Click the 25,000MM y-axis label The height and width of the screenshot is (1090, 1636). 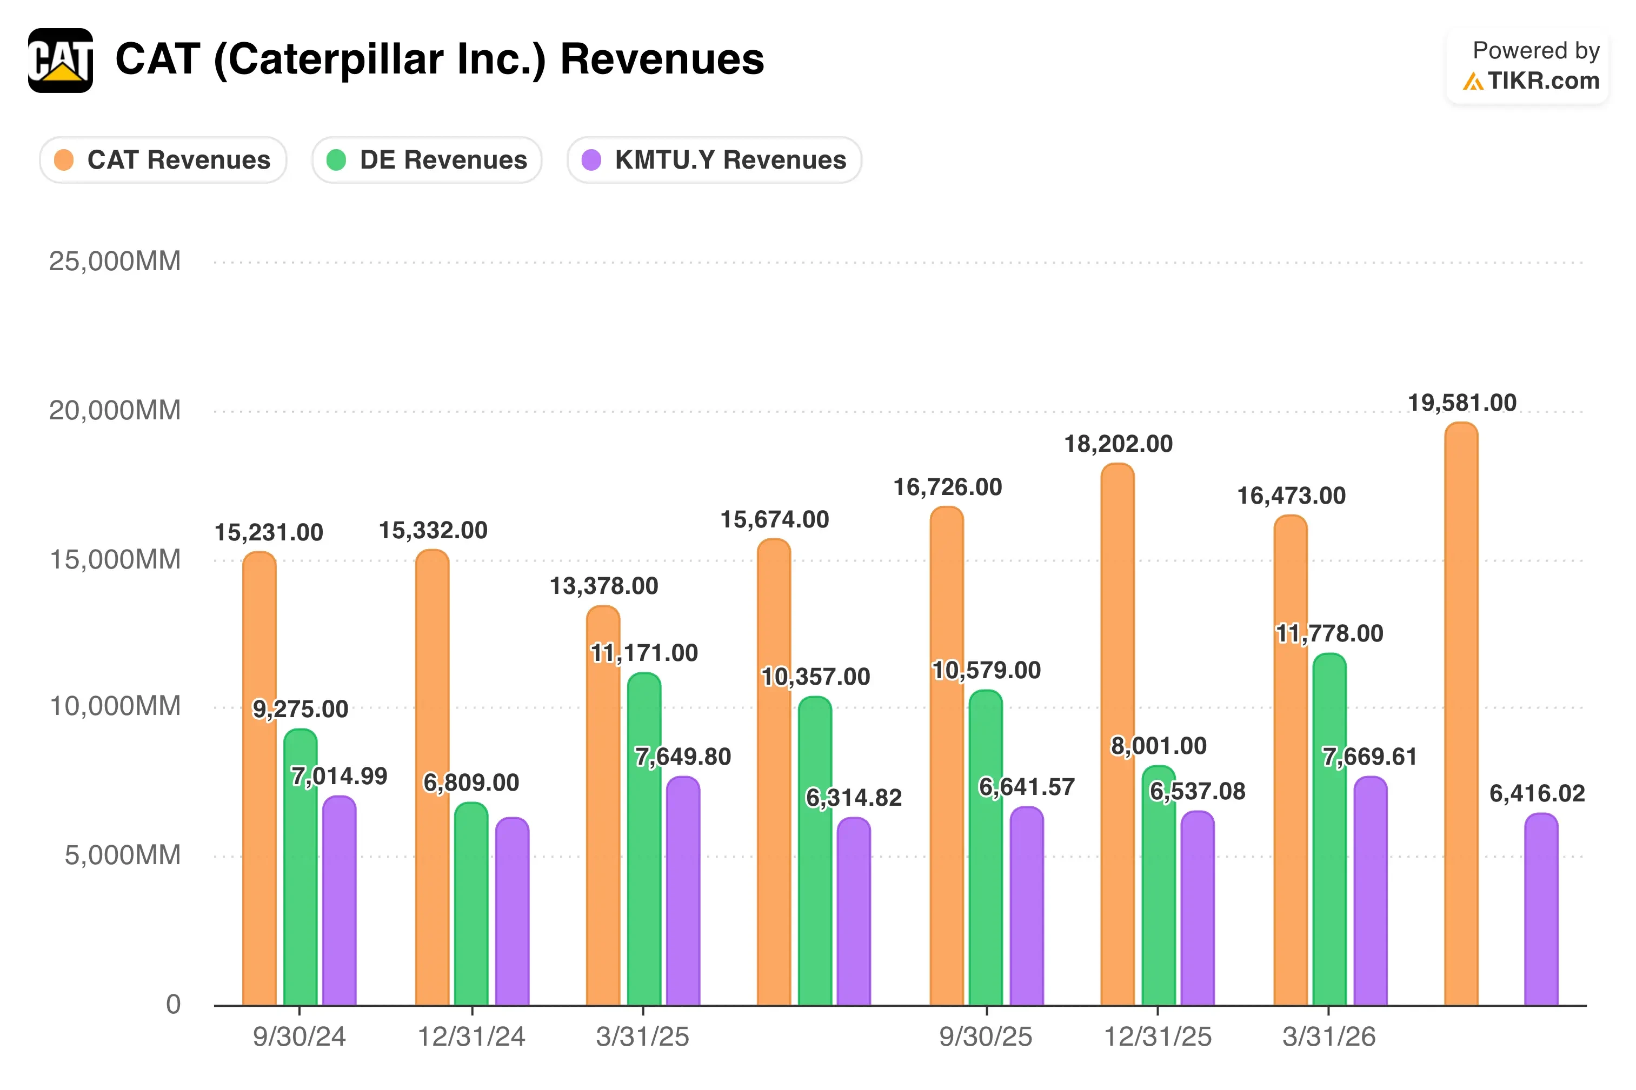(115, 262)
